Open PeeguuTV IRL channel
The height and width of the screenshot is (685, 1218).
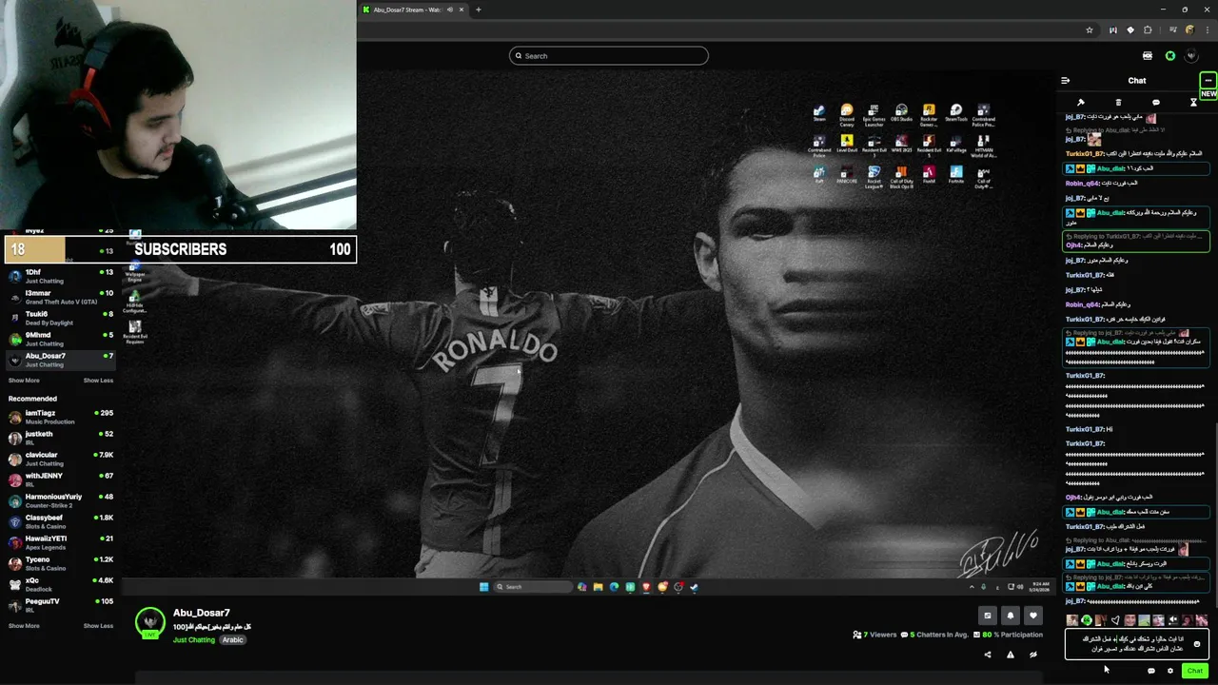60,605
